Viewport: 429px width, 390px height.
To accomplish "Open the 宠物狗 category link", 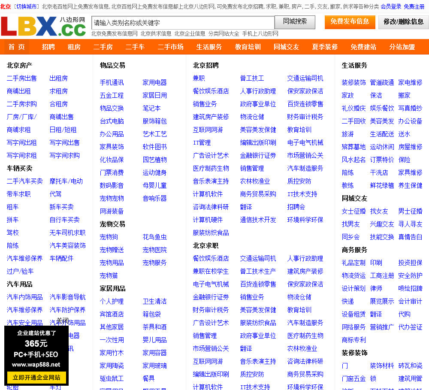I will click(x=109, y=237).
